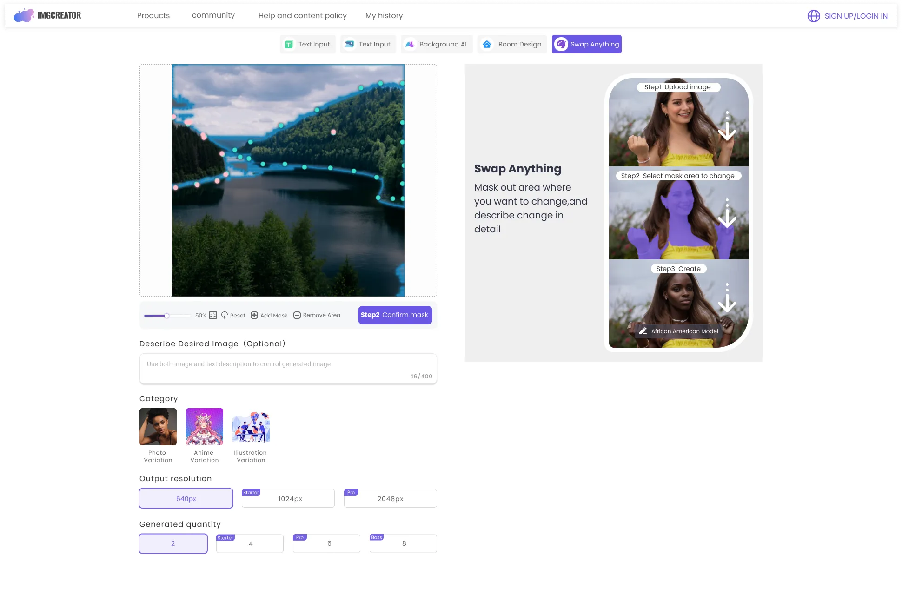Select Anime Variation category thumbnail
This screenshot has width=902, height=608.
tap(205, 427)
